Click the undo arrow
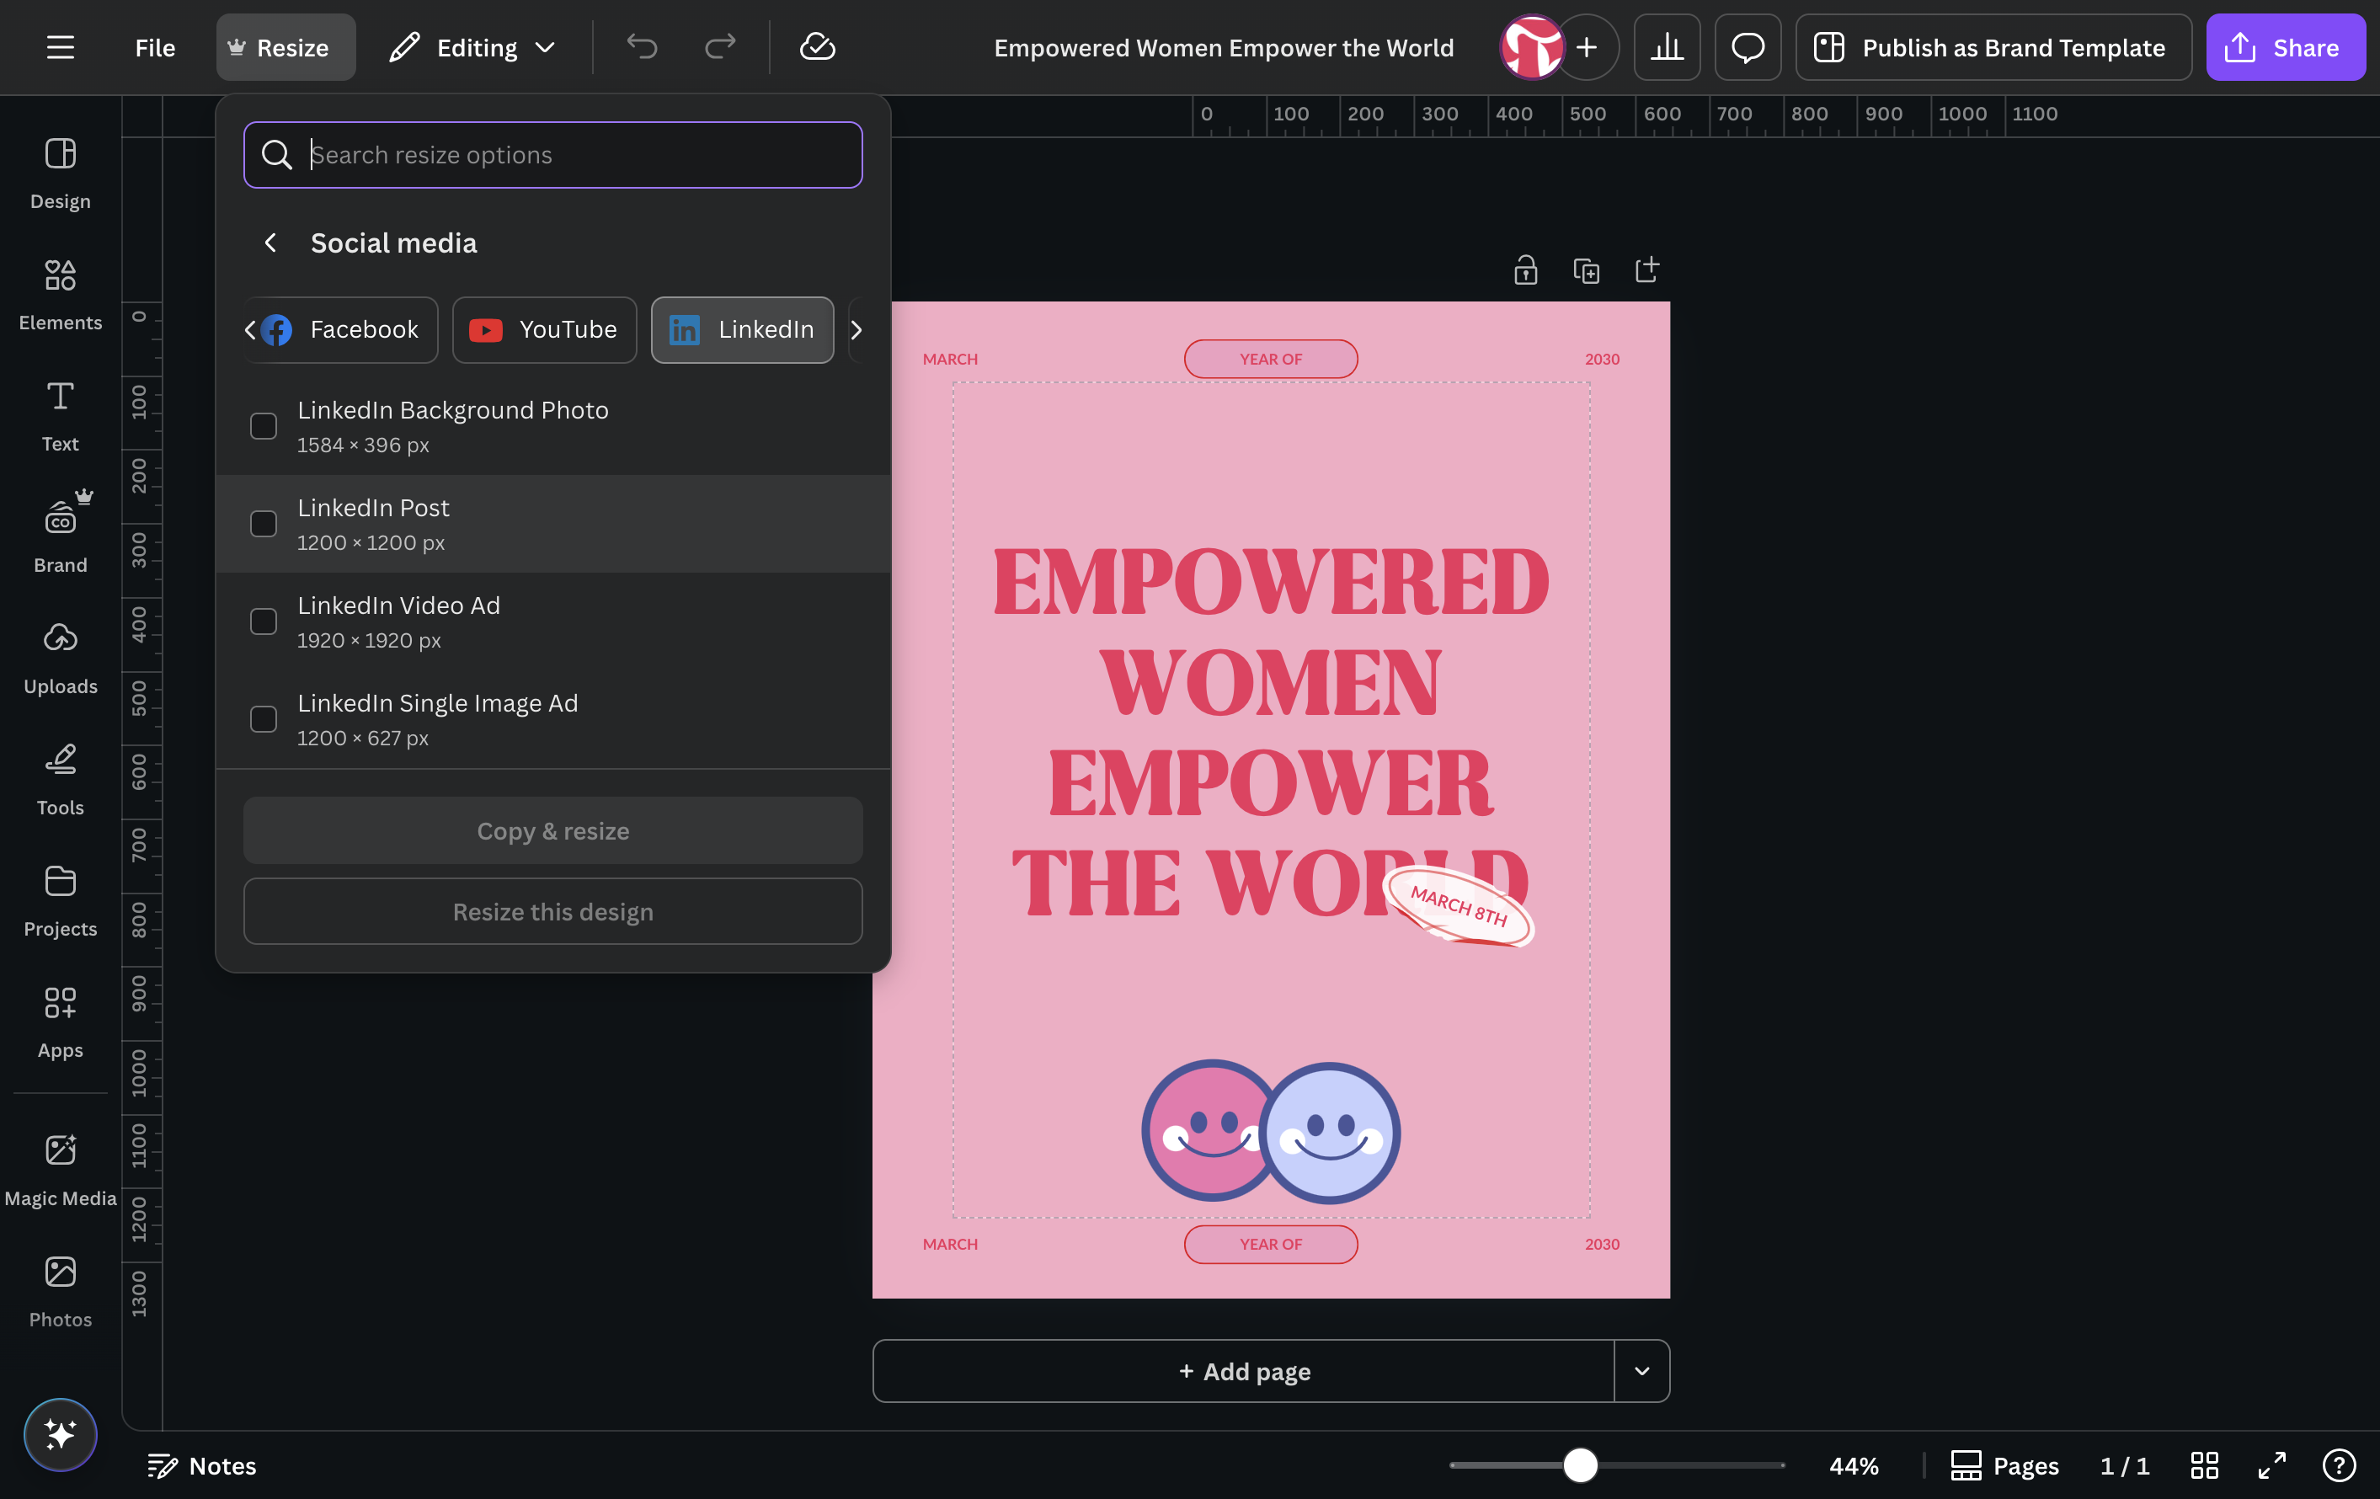Screen dimensions: 2380x1499 point(643,47)
